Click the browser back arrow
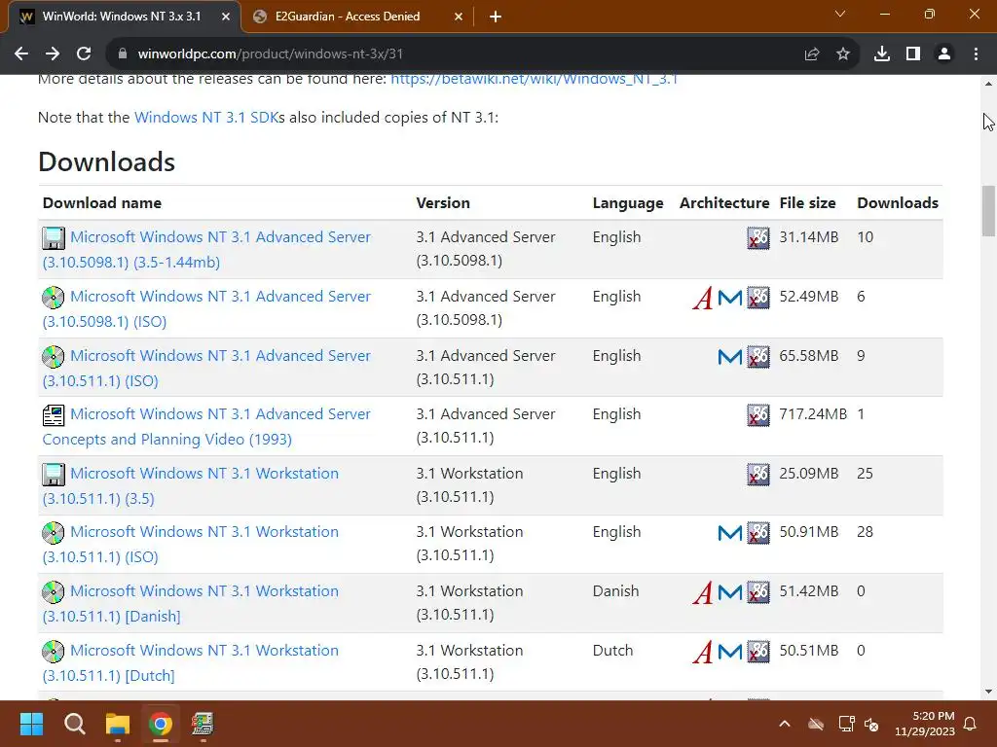Viewport: 997px width, 747px height. pos(21,54)
